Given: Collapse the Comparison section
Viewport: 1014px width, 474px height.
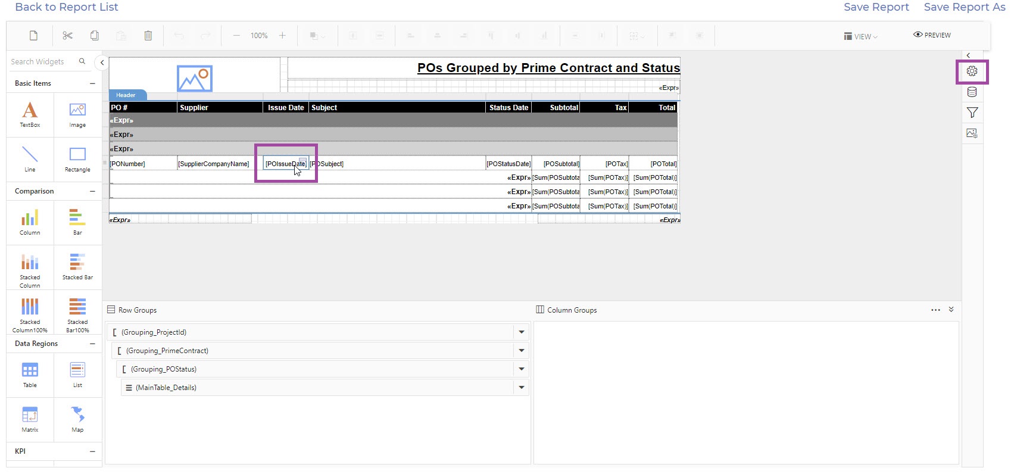Looking at the screenshot, I should pyautogui.click(x=92, y=191).
